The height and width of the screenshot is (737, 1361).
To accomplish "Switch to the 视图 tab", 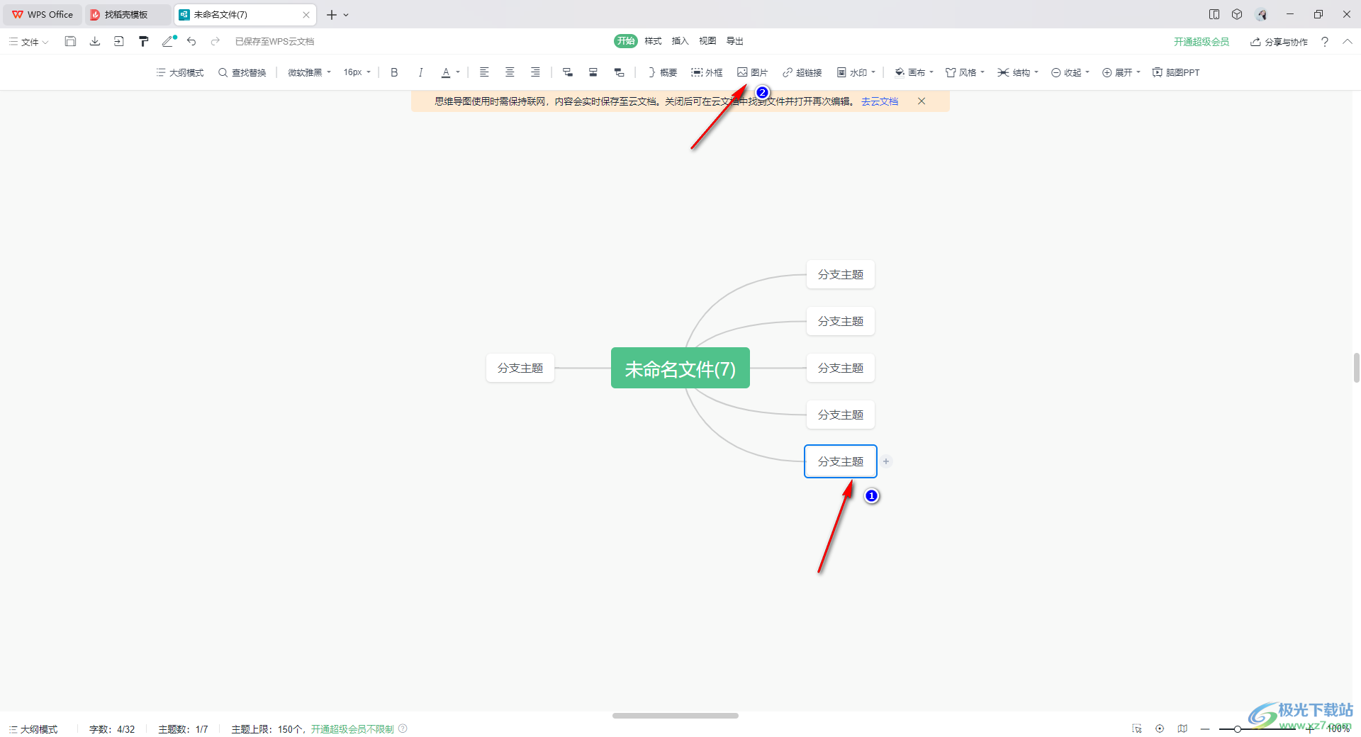I will click(707, 41).
